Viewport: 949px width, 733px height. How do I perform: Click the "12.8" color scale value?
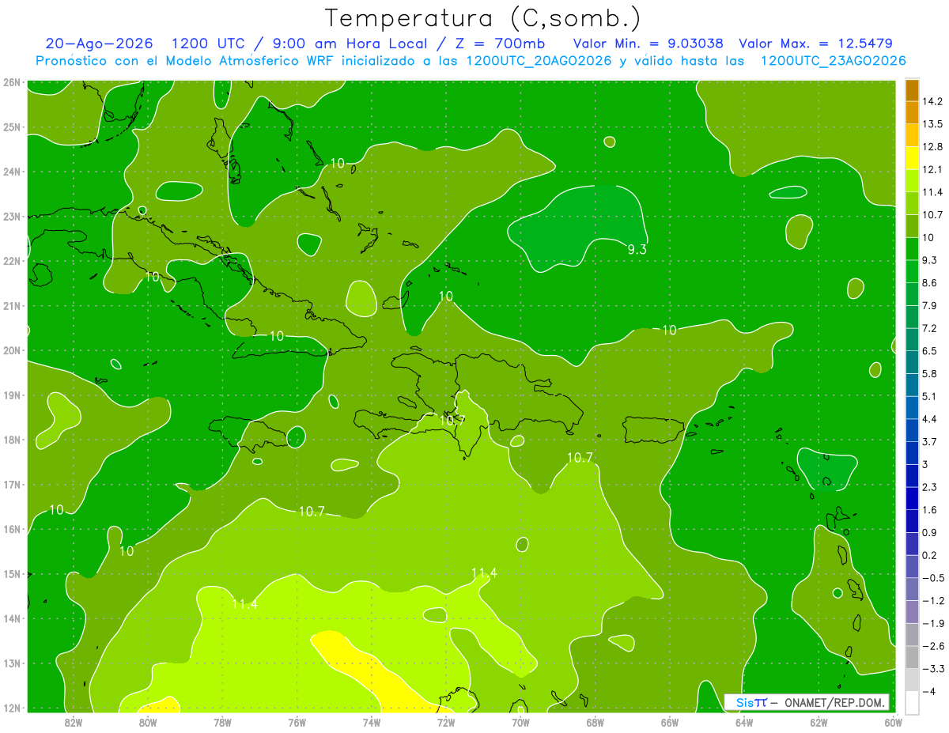click(x=932, y=146)
